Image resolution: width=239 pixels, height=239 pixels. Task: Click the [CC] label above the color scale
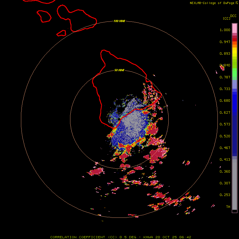(227, 18)
